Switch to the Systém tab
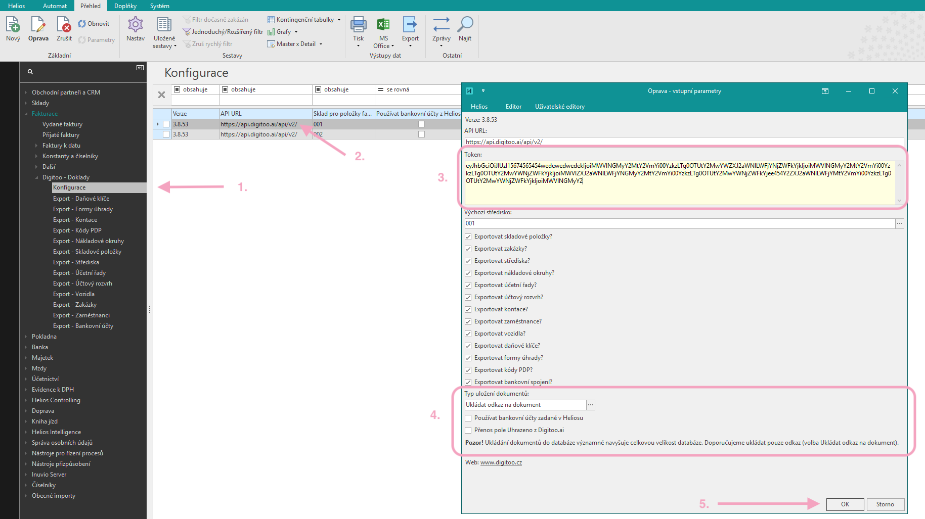This screenshot has width=925, height=519. 160,6
